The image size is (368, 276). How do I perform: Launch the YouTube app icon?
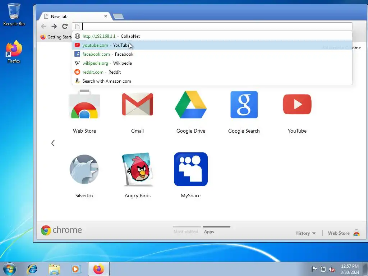click(297, 105)
